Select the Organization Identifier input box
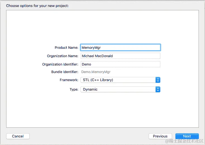Viewport: 205px width, 145px height. click(120, 64)
